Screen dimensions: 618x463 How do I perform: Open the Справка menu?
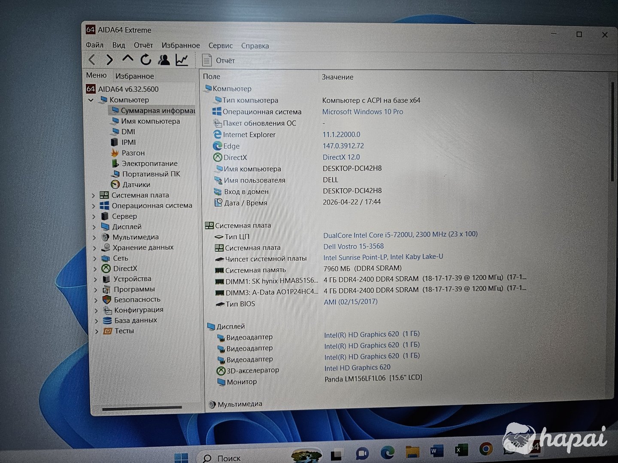(x=255, y=46)
